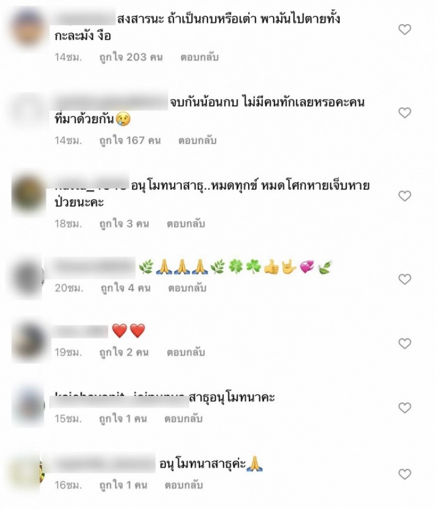Open avatar of the 18-hour-old commenter
This screenshot has height=511, width=439.
[x=29, y=194]
